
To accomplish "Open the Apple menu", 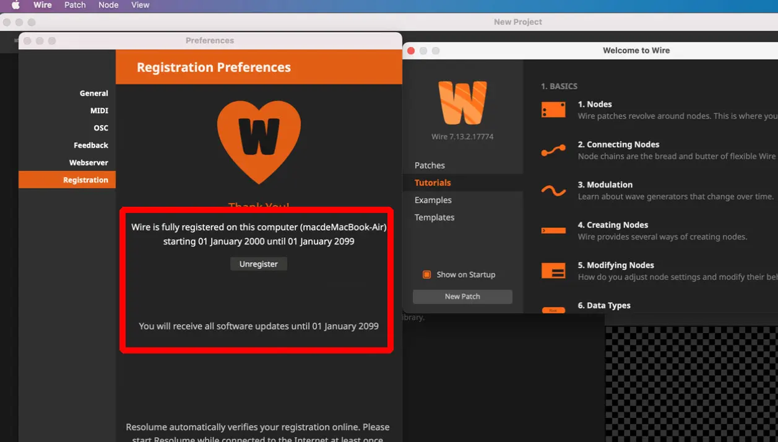I will pyautogui.click(x=16, y=5).
